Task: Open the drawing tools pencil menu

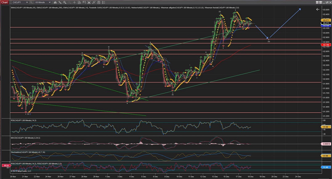Action: [x=60, y=2]
